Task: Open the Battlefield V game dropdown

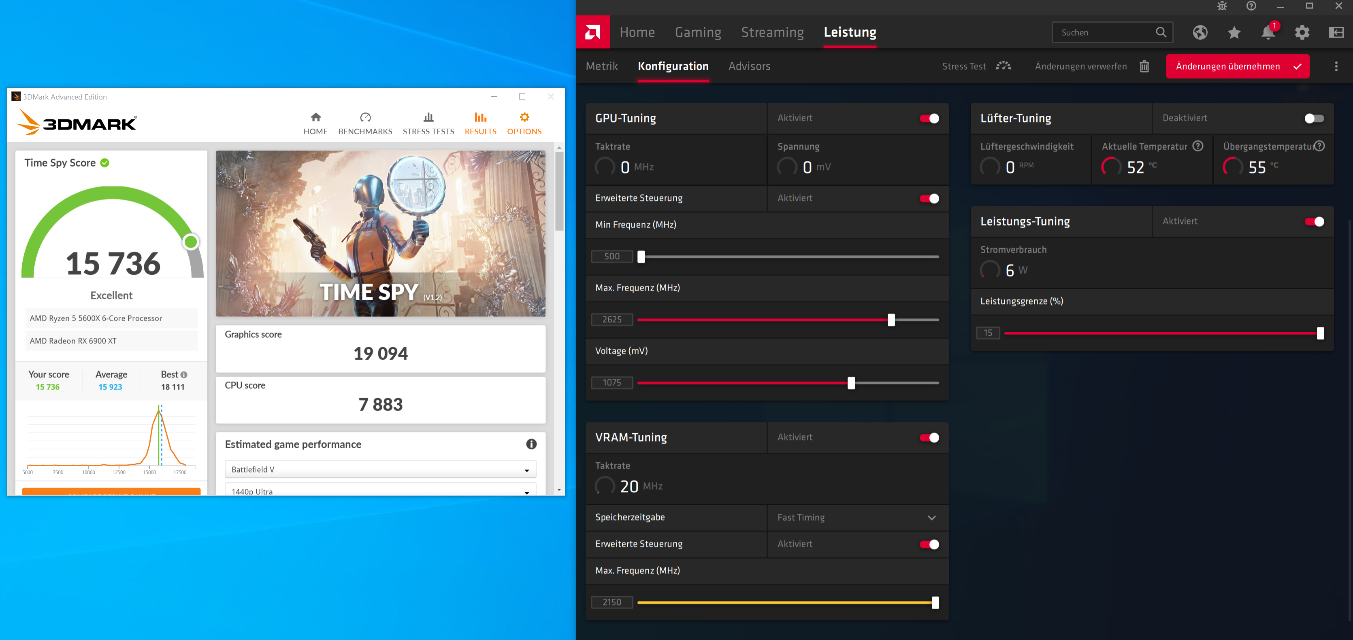Action: 380,470
